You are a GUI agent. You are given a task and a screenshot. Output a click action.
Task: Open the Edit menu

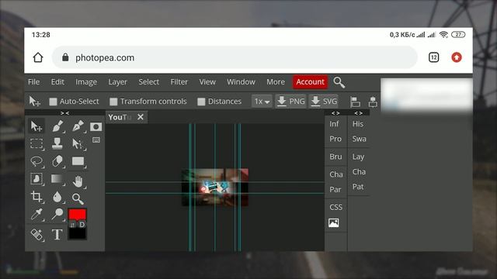(x=57, y=82)
